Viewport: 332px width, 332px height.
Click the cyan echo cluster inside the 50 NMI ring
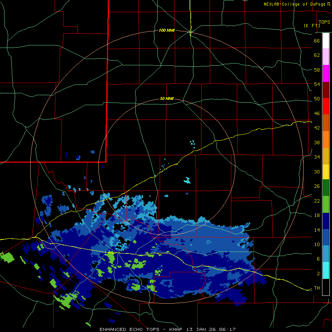[187, 180]
